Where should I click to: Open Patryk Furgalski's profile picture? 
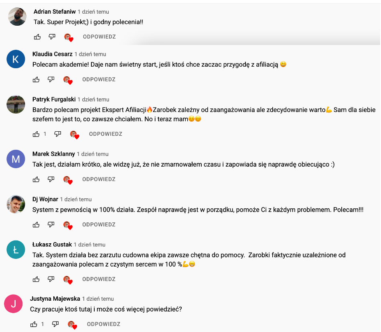(16, 104)
